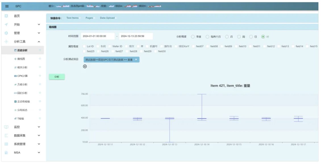The height and width of the screenshot is (164, 321).
Task: Check the 操作员 checkbox
Action: 162,47
